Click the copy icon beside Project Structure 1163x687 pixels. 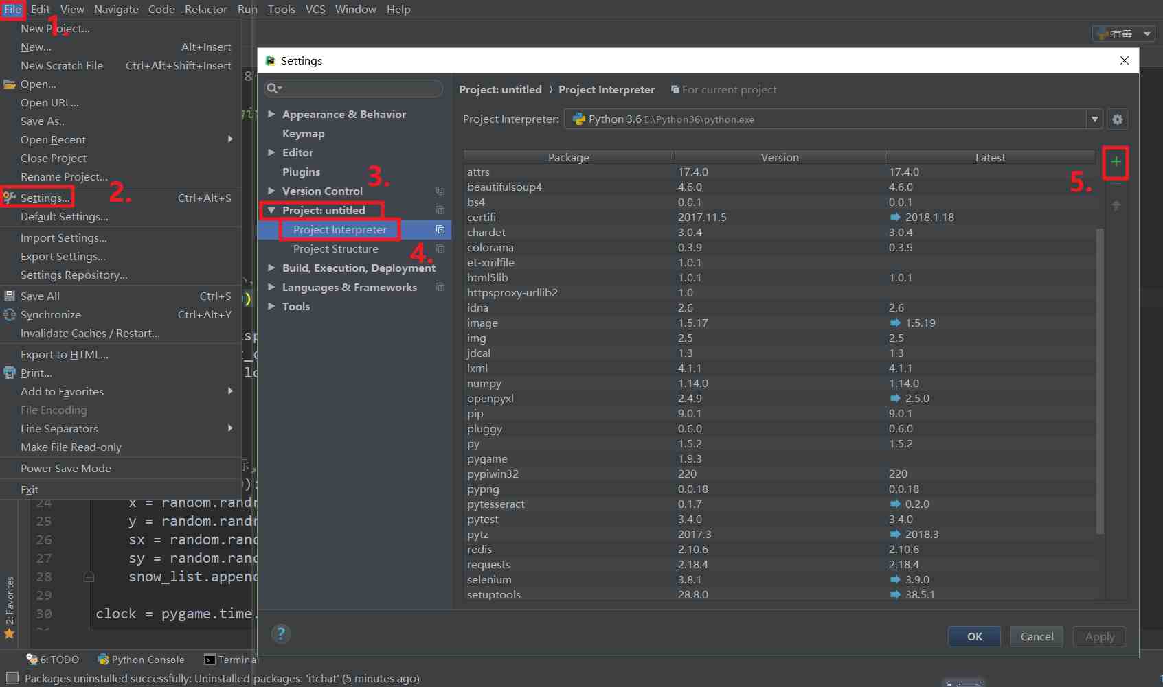[x=440, y=248]
